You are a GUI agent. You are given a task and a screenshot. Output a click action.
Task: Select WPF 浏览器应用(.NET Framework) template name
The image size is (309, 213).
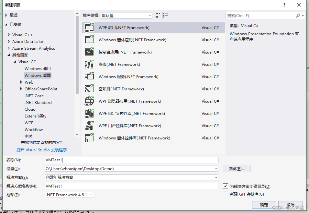(130, 101)
